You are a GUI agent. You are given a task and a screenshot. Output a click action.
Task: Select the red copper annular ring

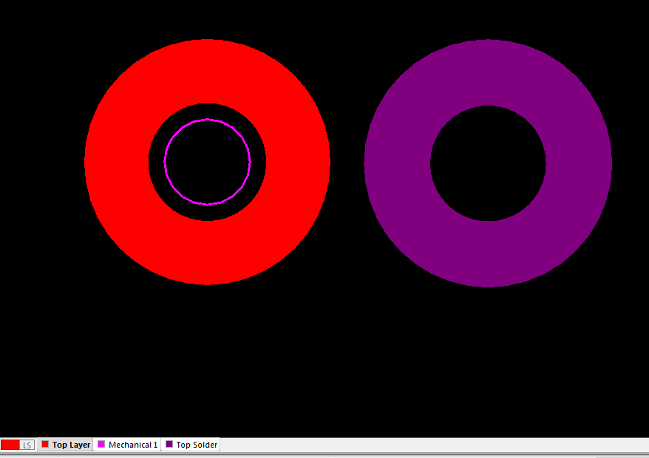[x=118, y=163]
